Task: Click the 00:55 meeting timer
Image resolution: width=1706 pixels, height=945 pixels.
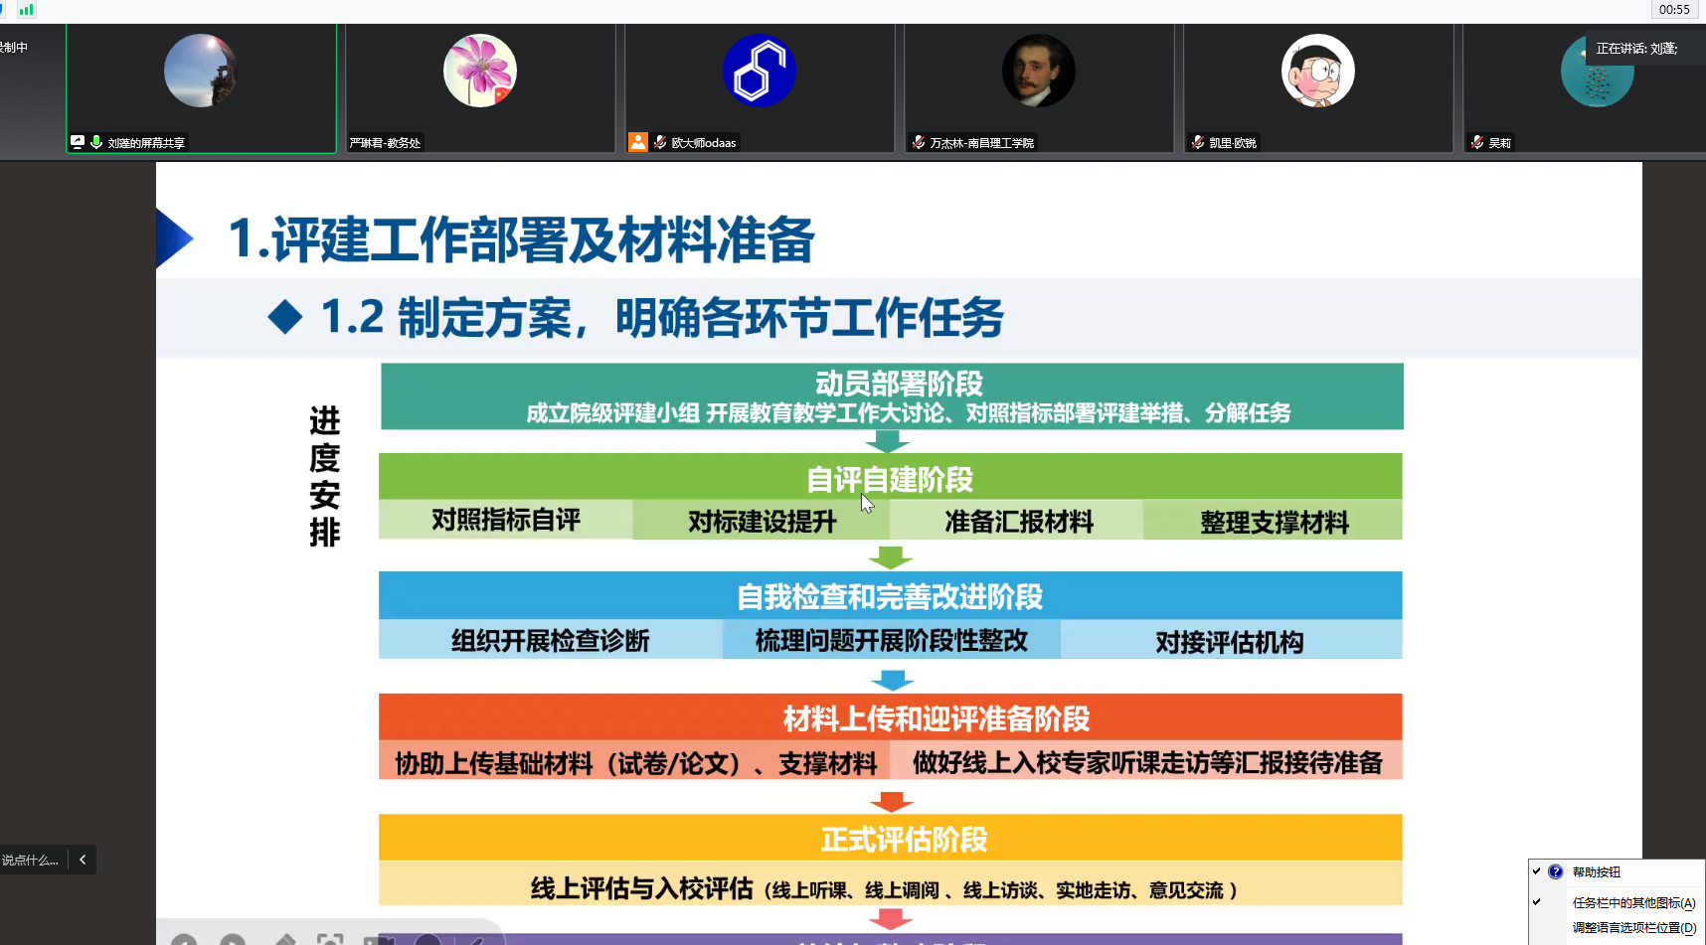Action: (1674, 10)
